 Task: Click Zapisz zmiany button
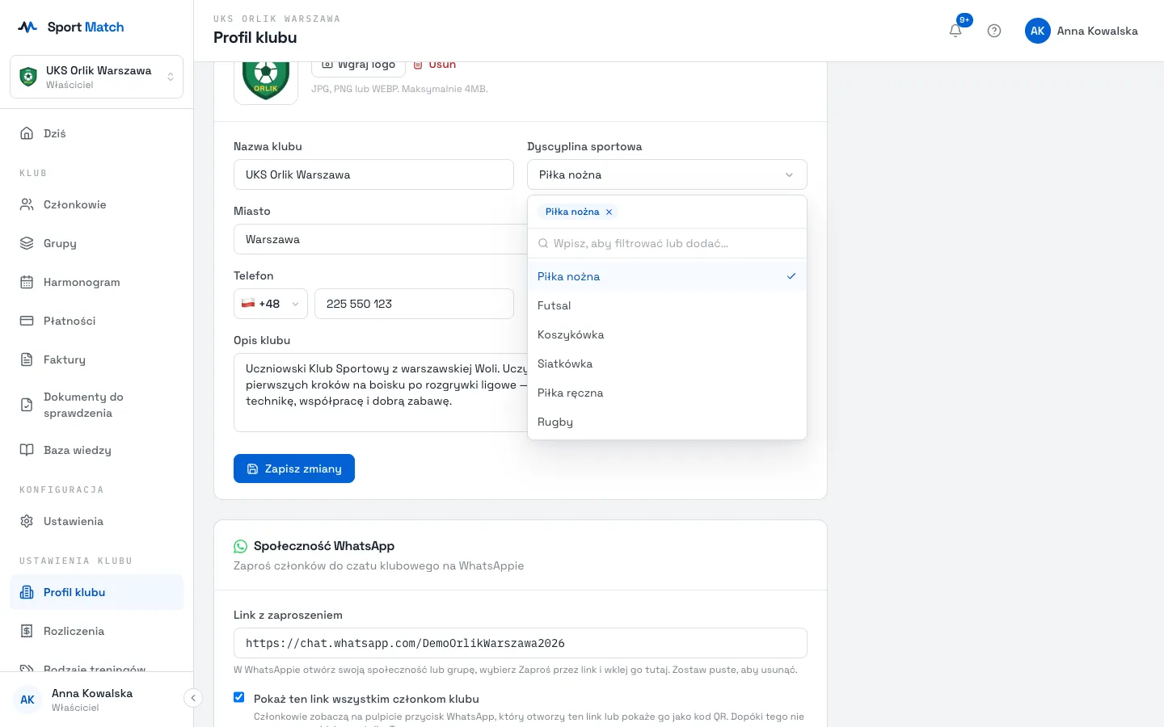tap(294, 469)
